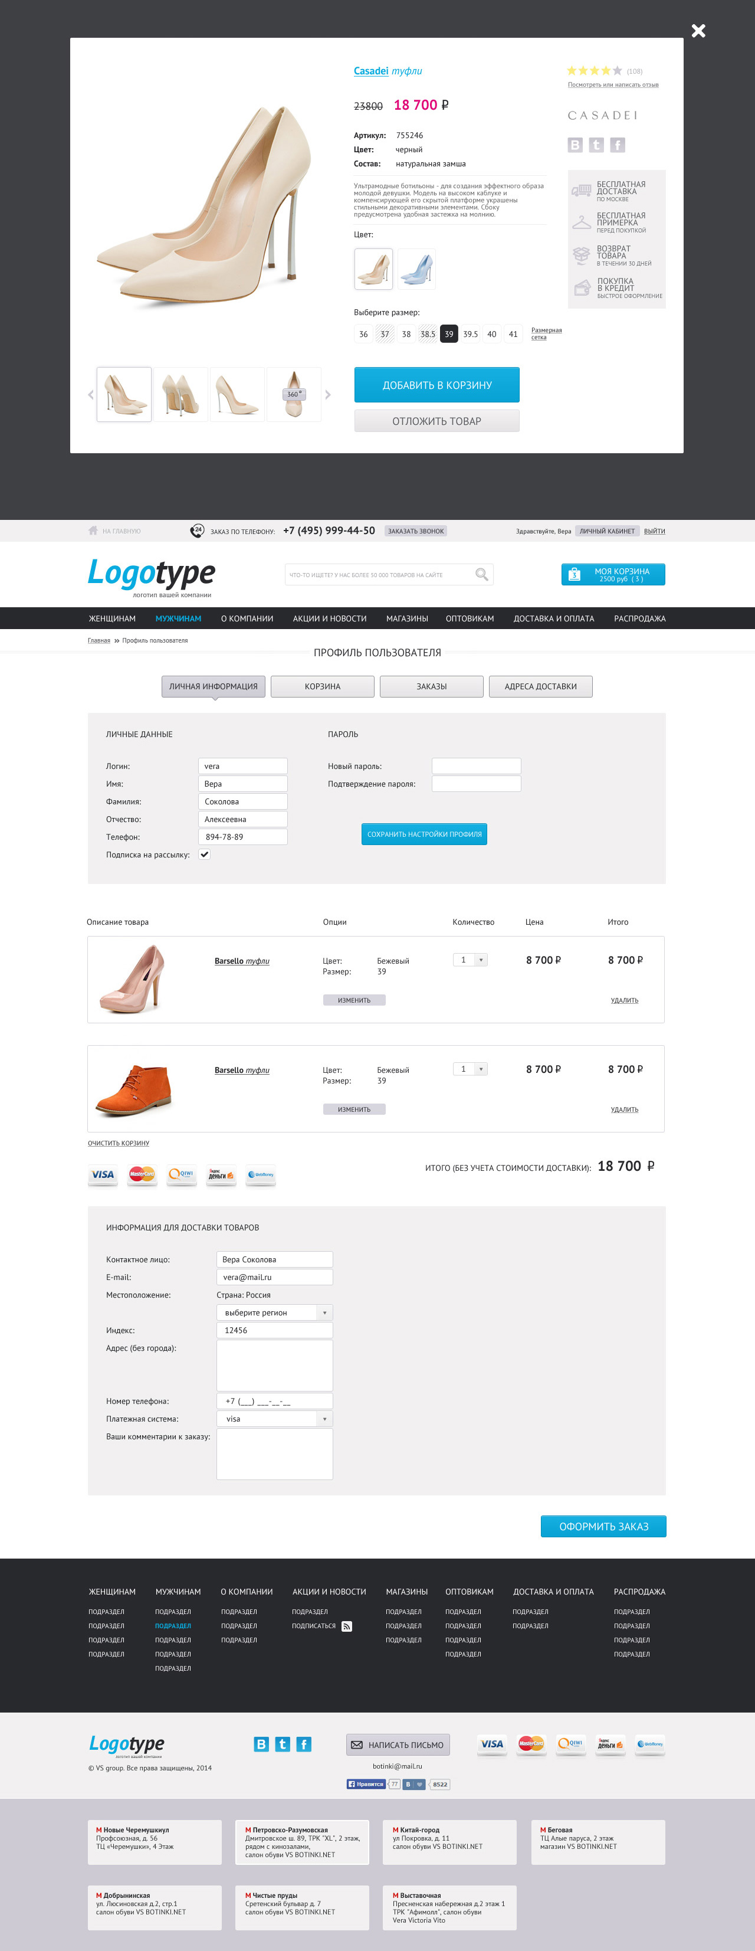
Task: Click the 24-hour phone icon
Action: point(197,531)
